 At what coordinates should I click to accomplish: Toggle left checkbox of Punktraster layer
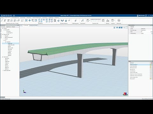150,79
